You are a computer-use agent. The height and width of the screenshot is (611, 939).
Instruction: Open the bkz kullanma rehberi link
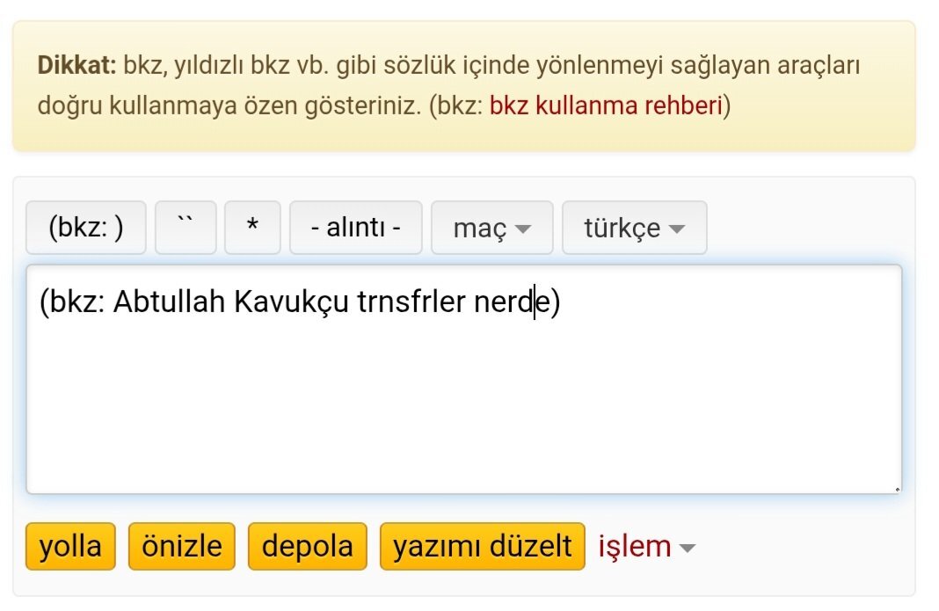(606, 106)
